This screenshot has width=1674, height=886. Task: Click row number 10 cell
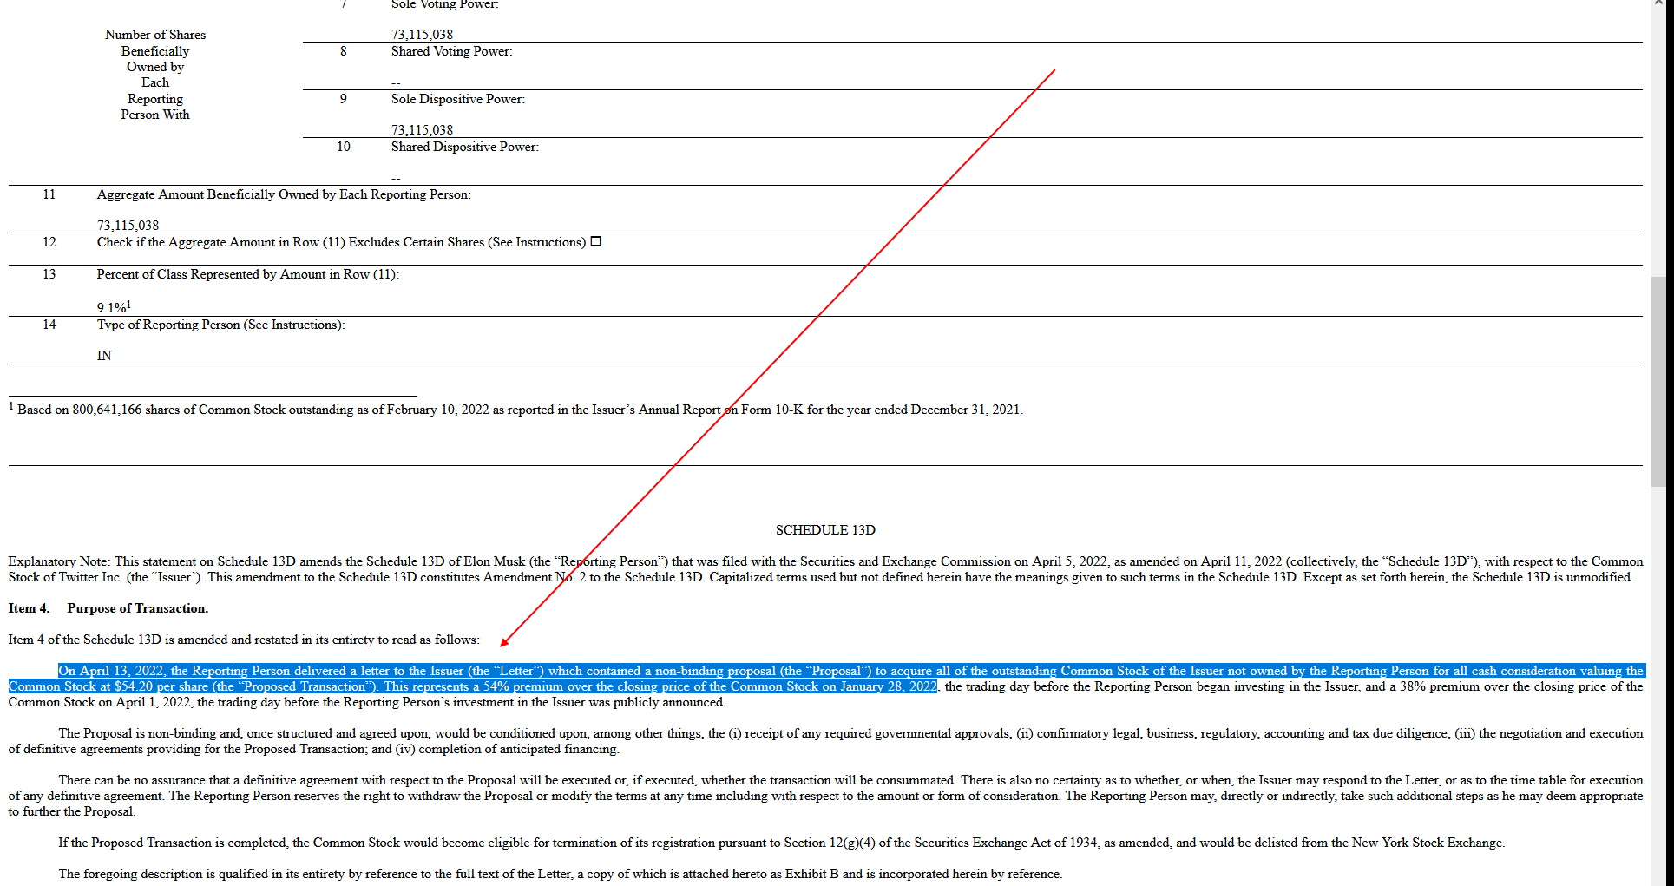coord(344,147)
